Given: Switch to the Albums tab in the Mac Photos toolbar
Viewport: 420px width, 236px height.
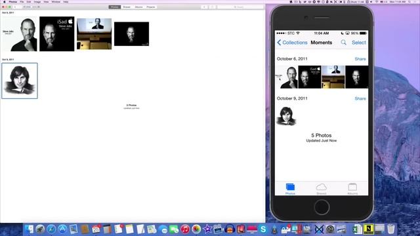Looking at the screenshot, I should click(138, 7).
